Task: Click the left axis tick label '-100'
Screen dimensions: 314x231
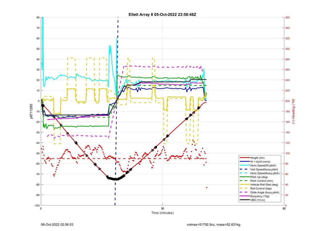Action: tap(37, 205)
